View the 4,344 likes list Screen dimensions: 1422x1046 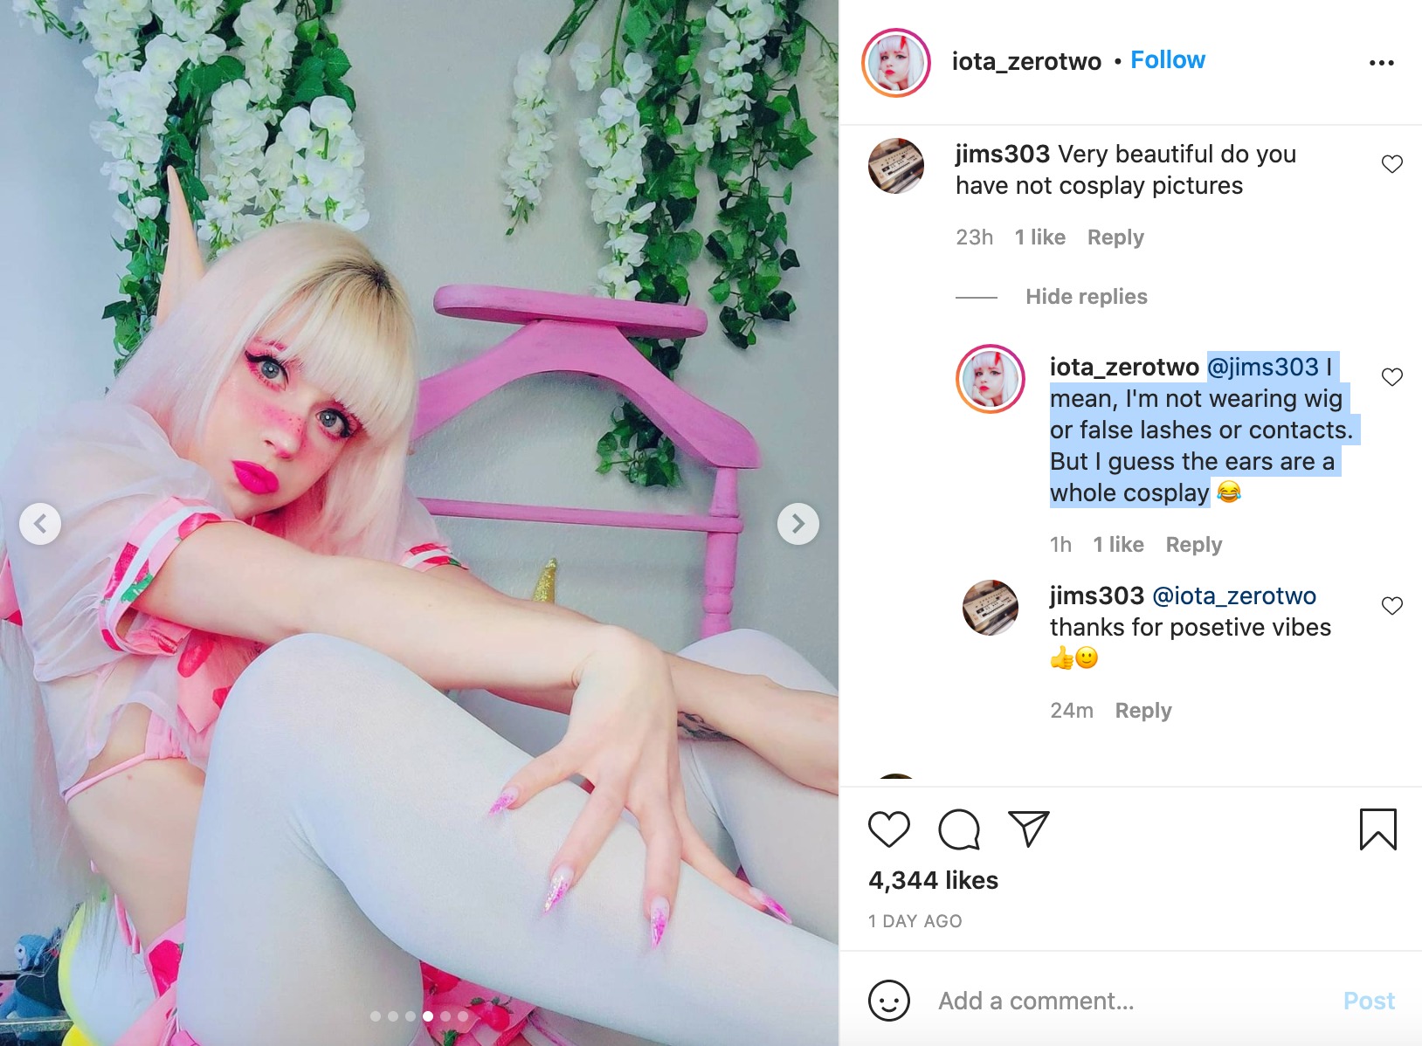click(933, 880)
